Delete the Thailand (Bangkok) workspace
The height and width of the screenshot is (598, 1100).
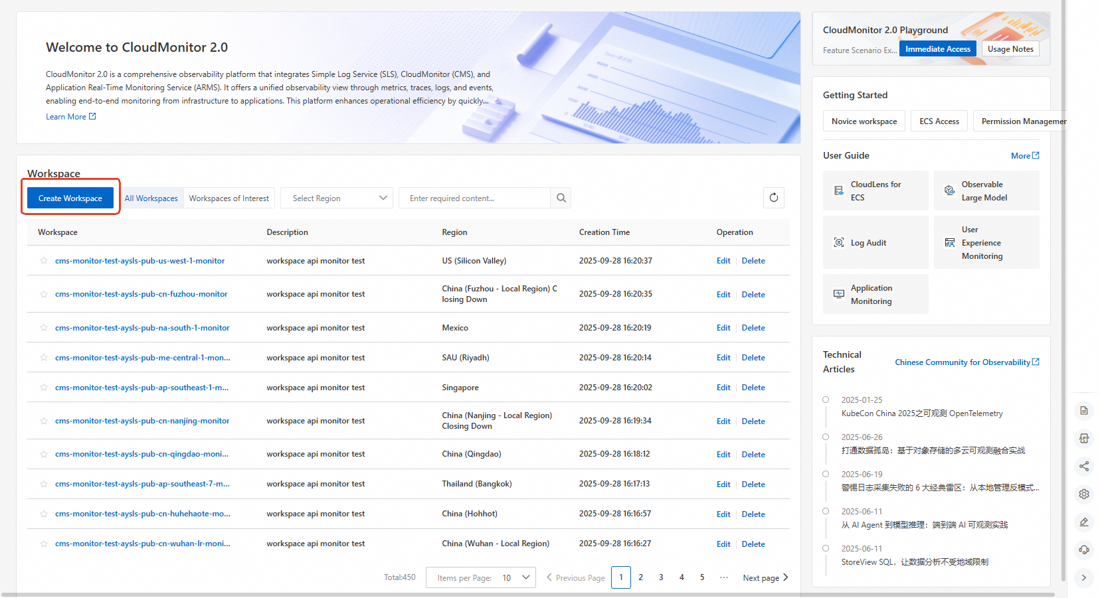tap(753, 485)
